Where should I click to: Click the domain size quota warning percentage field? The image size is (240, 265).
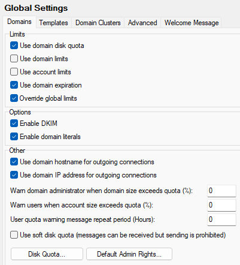(221, 191)
